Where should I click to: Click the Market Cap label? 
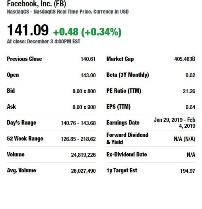click(120, 59)
